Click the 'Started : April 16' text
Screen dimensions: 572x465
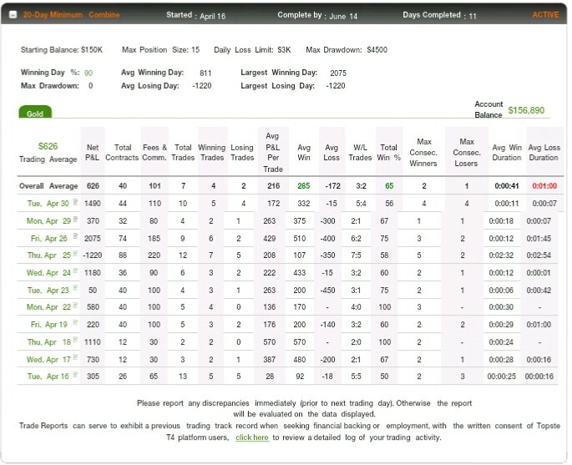[196, 15]
